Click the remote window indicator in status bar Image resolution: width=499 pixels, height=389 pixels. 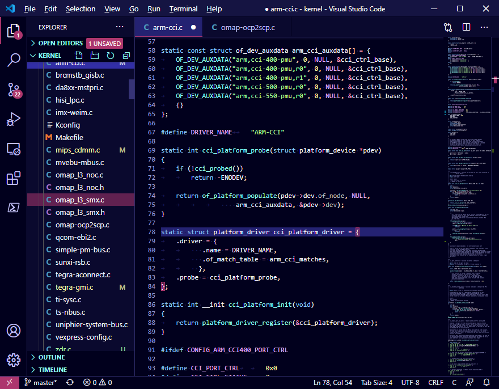[x=10, y=382]
